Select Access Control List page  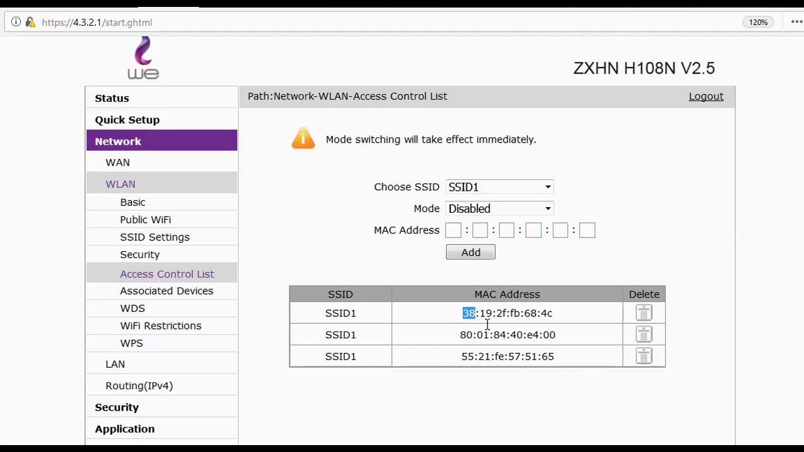click(x=162, y=274)
